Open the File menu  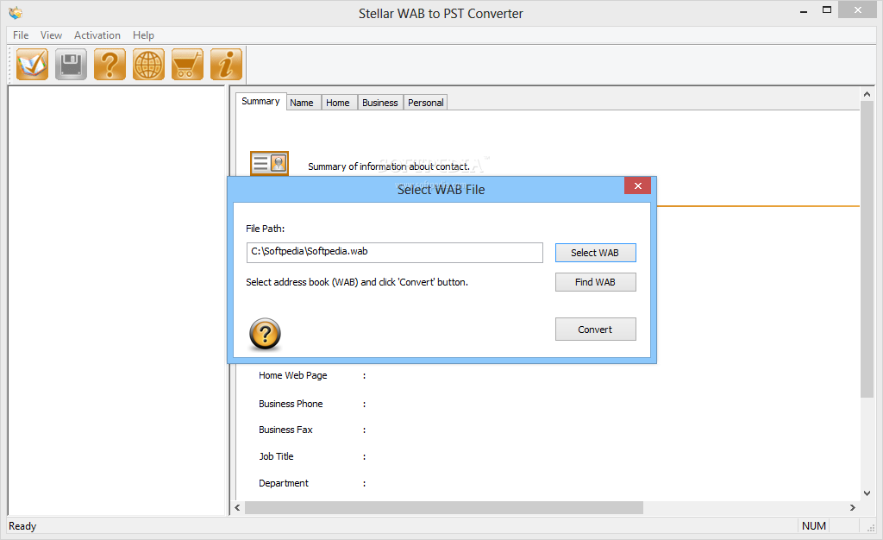(x=21, y=35)
